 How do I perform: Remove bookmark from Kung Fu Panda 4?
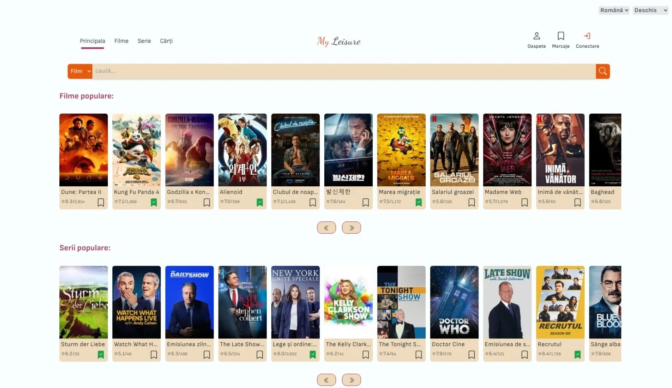pos(154,202)
